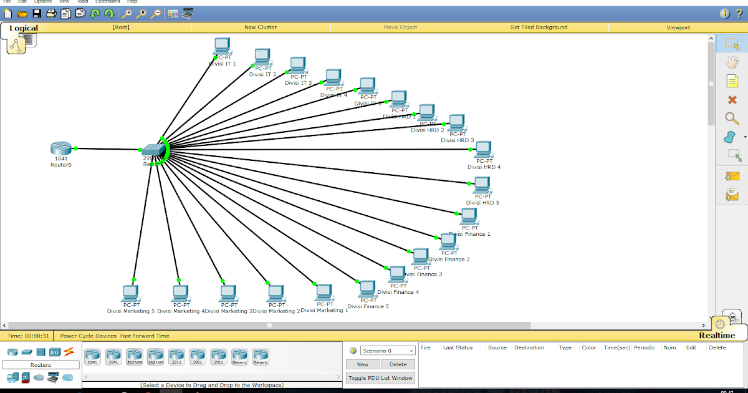This screenshot has height=393, width=748.
Task: Select the Add Simple PDU tool
Action: [732, 176]
